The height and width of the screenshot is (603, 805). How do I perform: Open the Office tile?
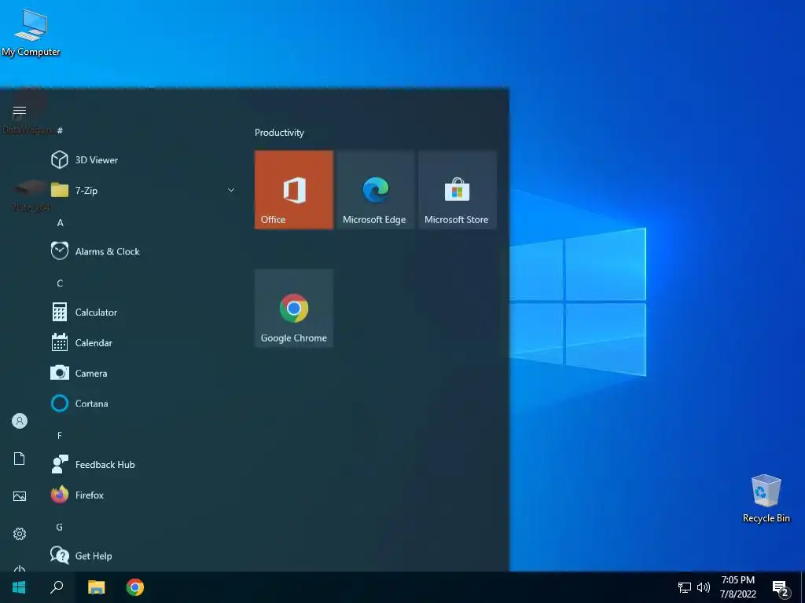point(294,190)
